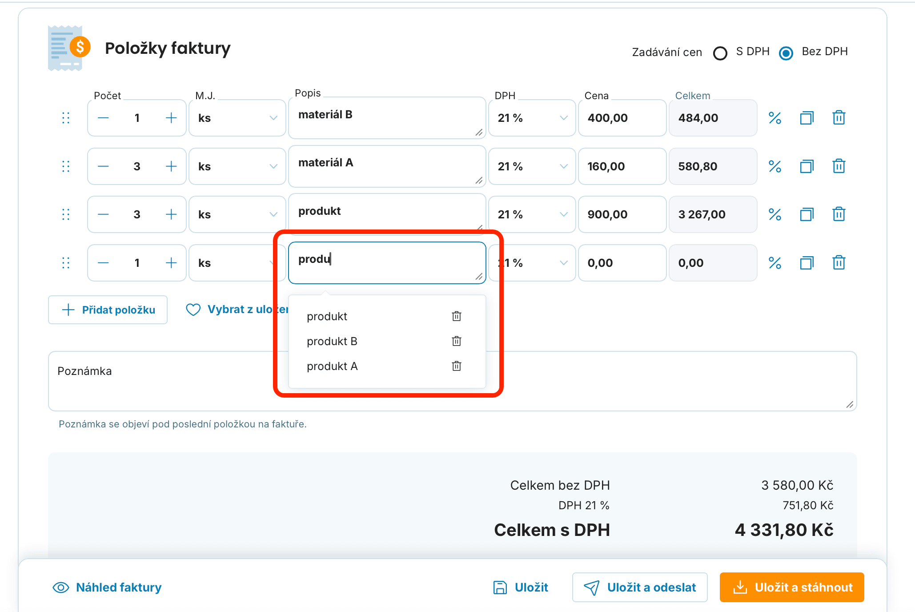Delete the materiál B item row
This screenshot has width=915, height=612.
point(839,118)
